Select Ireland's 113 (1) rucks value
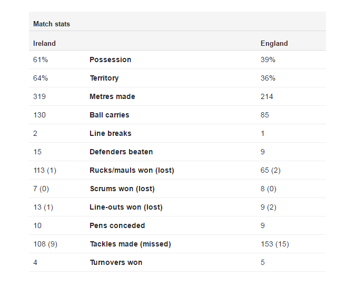This screenshot has width=358, height=286. click(45, 171)
